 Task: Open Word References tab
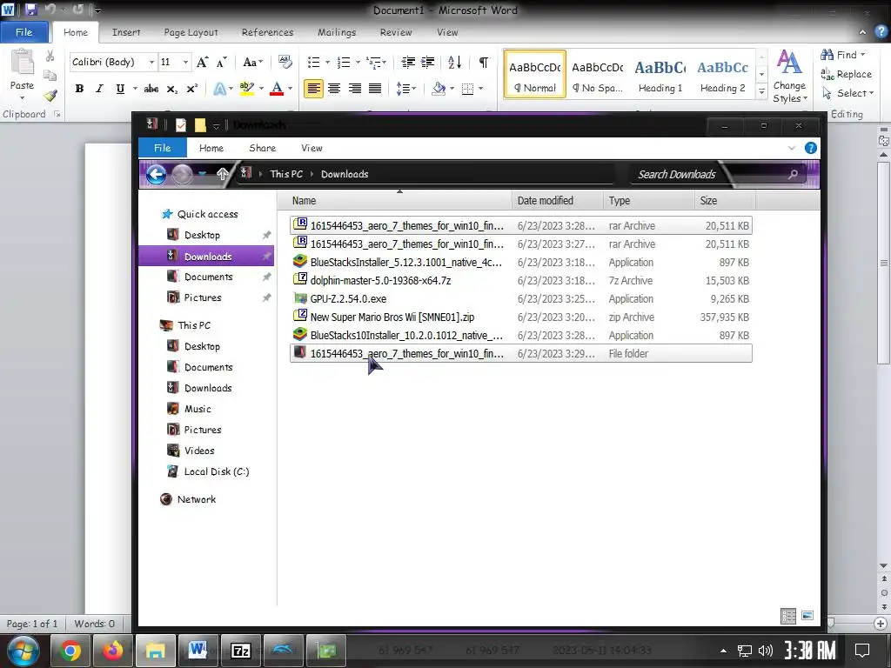267,32
